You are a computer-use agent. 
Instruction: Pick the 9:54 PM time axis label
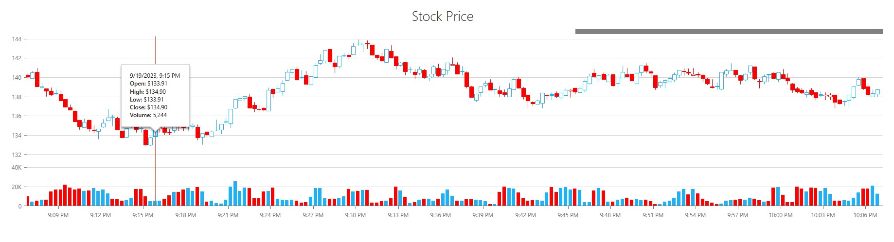tap(695, 215)
